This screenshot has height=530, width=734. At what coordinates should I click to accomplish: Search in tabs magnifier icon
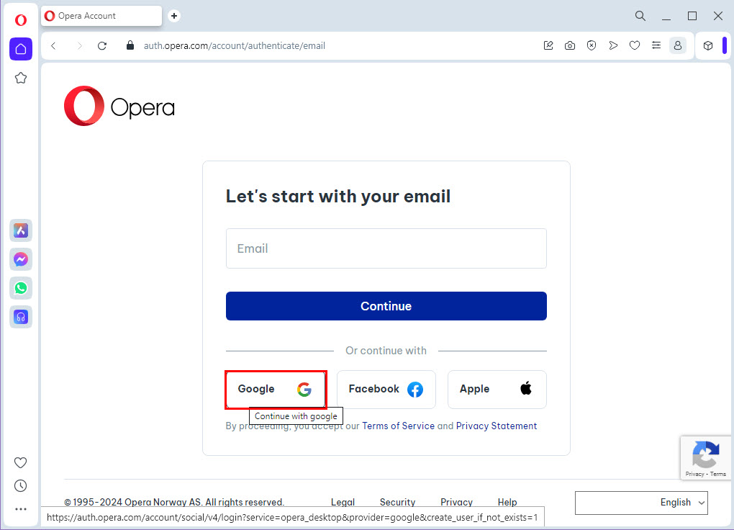(640, 16)
